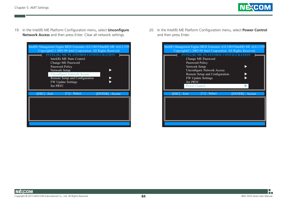Click [ENTER] : Access in right BIOS screen

(x=244, y=93)
